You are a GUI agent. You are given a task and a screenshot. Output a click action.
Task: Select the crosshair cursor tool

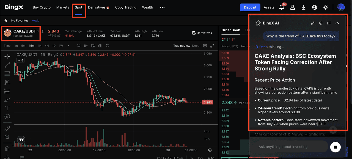(x=7, y=56)
